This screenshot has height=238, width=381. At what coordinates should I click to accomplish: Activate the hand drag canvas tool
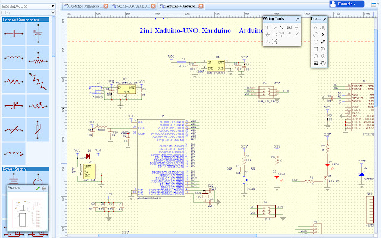pos(323,62)
